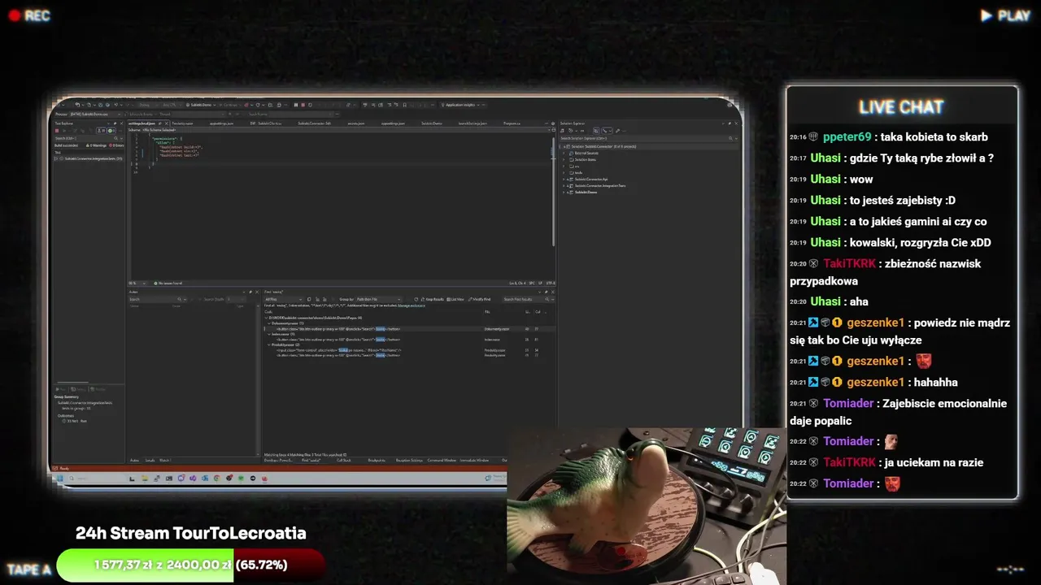The image size is (1041, 585).
Task: Click the List View button in Find results
Action: coord(455,299)
